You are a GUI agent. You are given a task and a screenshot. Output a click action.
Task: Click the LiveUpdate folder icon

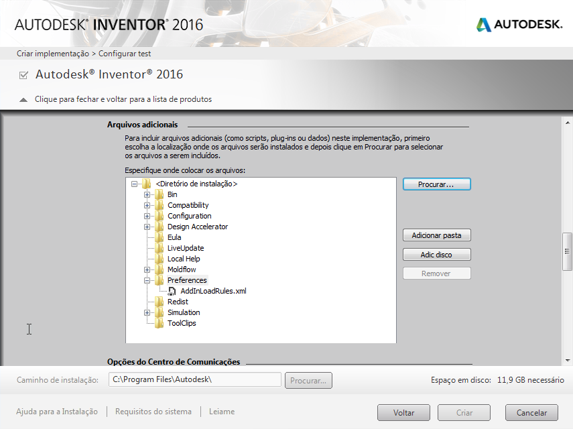(159, 248)
